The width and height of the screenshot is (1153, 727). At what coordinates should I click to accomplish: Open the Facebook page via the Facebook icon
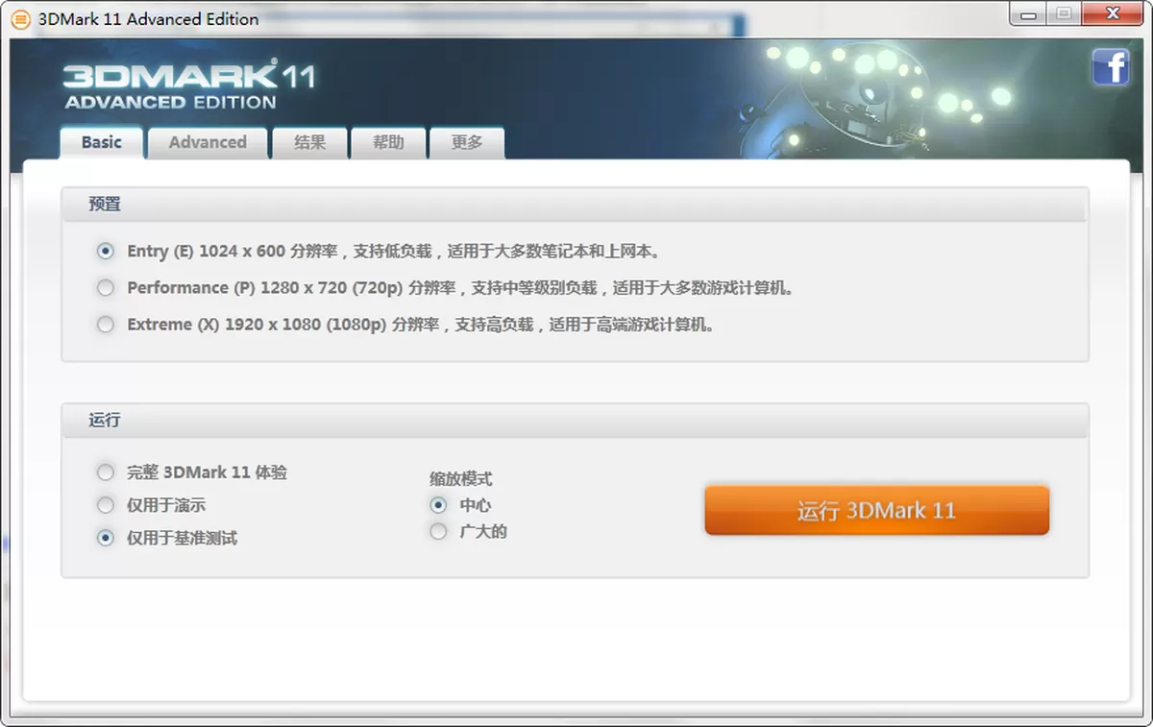[x=1111, y=67]
